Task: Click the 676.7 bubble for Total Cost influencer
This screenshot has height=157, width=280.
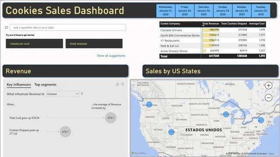Action: coord(111,118)
